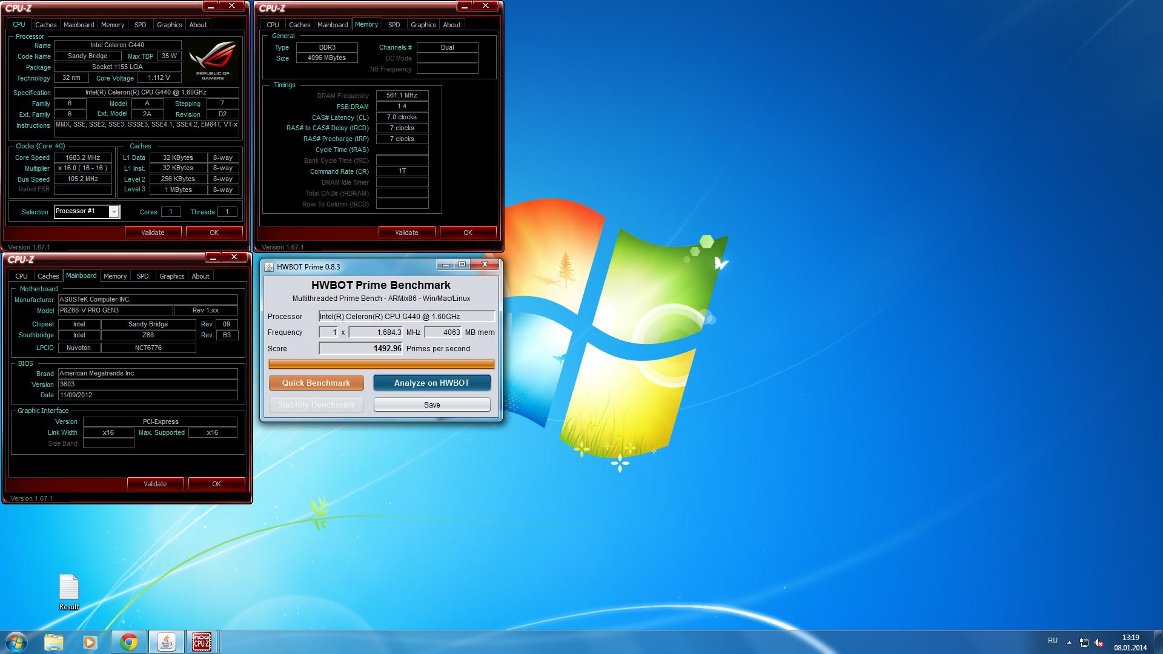The width and height of the screenshot is (1163, 654).
Task: Click the Republic of Gamers logo
Action: tap(212, 61)
